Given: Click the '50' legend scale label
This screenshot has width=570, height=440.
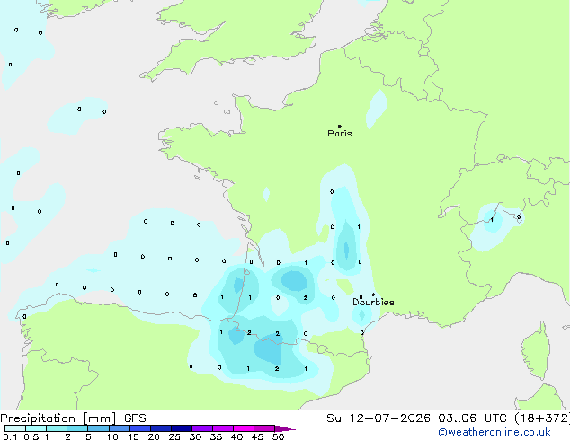Looking at the screenshot, I should pos(279,436).
